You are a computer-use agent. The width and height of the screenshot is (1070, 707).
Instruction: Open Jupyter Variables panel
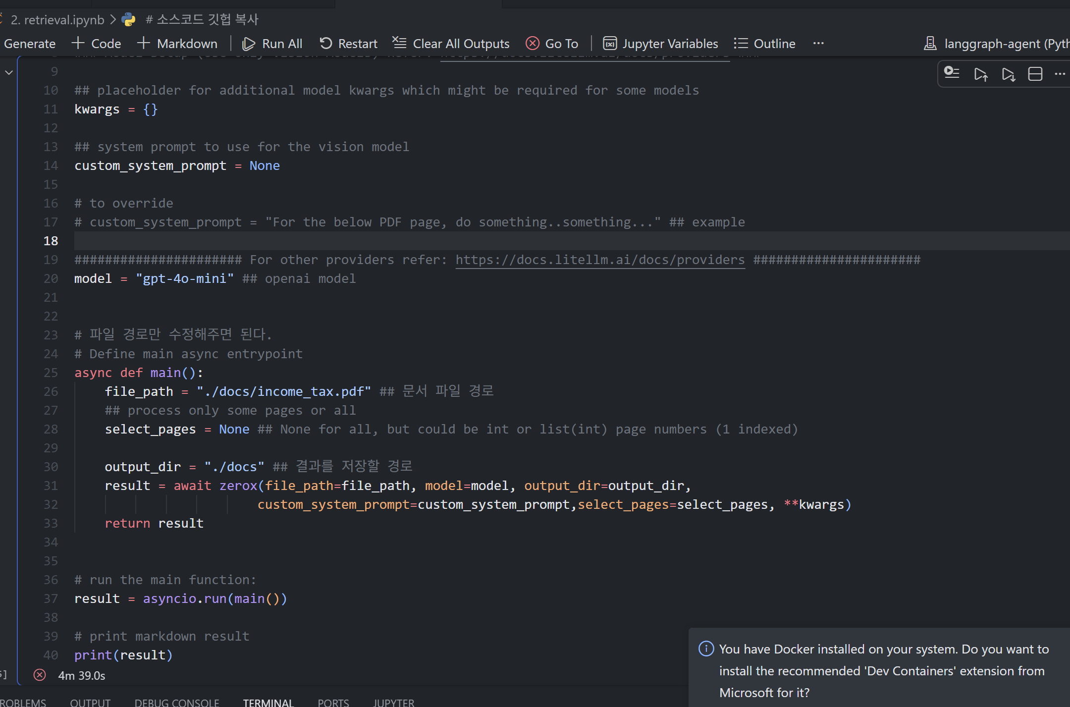[660, 44]
